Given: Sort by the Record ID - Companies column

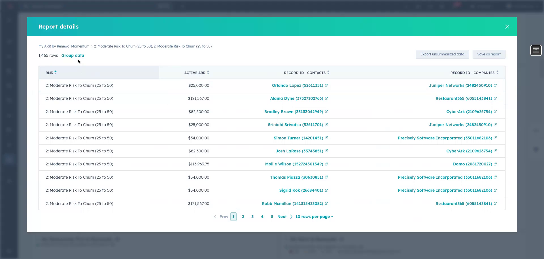Looking at the screenshot, I should point(497,72).
